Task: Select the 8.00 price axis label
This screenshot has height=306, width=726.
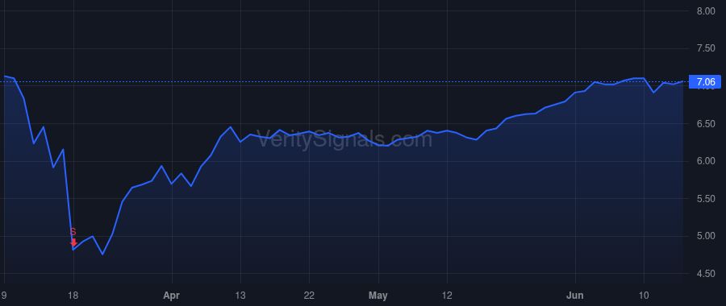Action: pyautogui.click(x=706, y=11)
